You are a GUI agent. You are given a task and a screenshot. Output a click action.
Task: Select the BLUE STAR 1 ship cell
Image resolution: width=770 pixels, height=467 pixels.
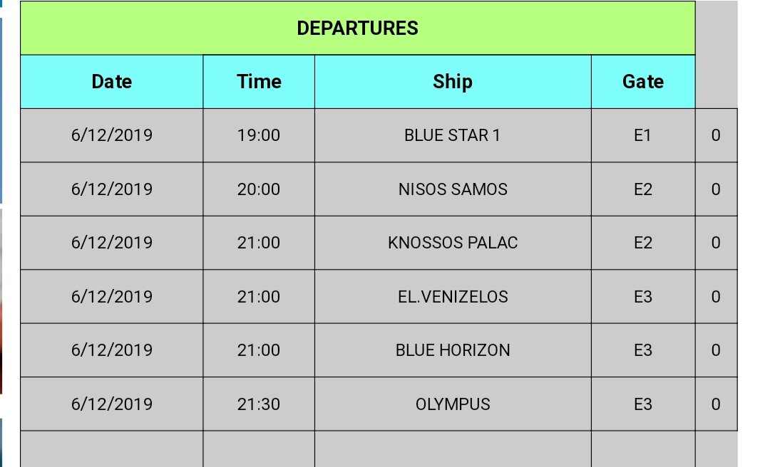(453, 135)
